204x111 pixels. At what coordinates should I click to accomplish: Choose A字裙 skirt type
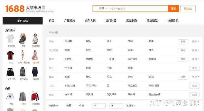pos(68,59)
